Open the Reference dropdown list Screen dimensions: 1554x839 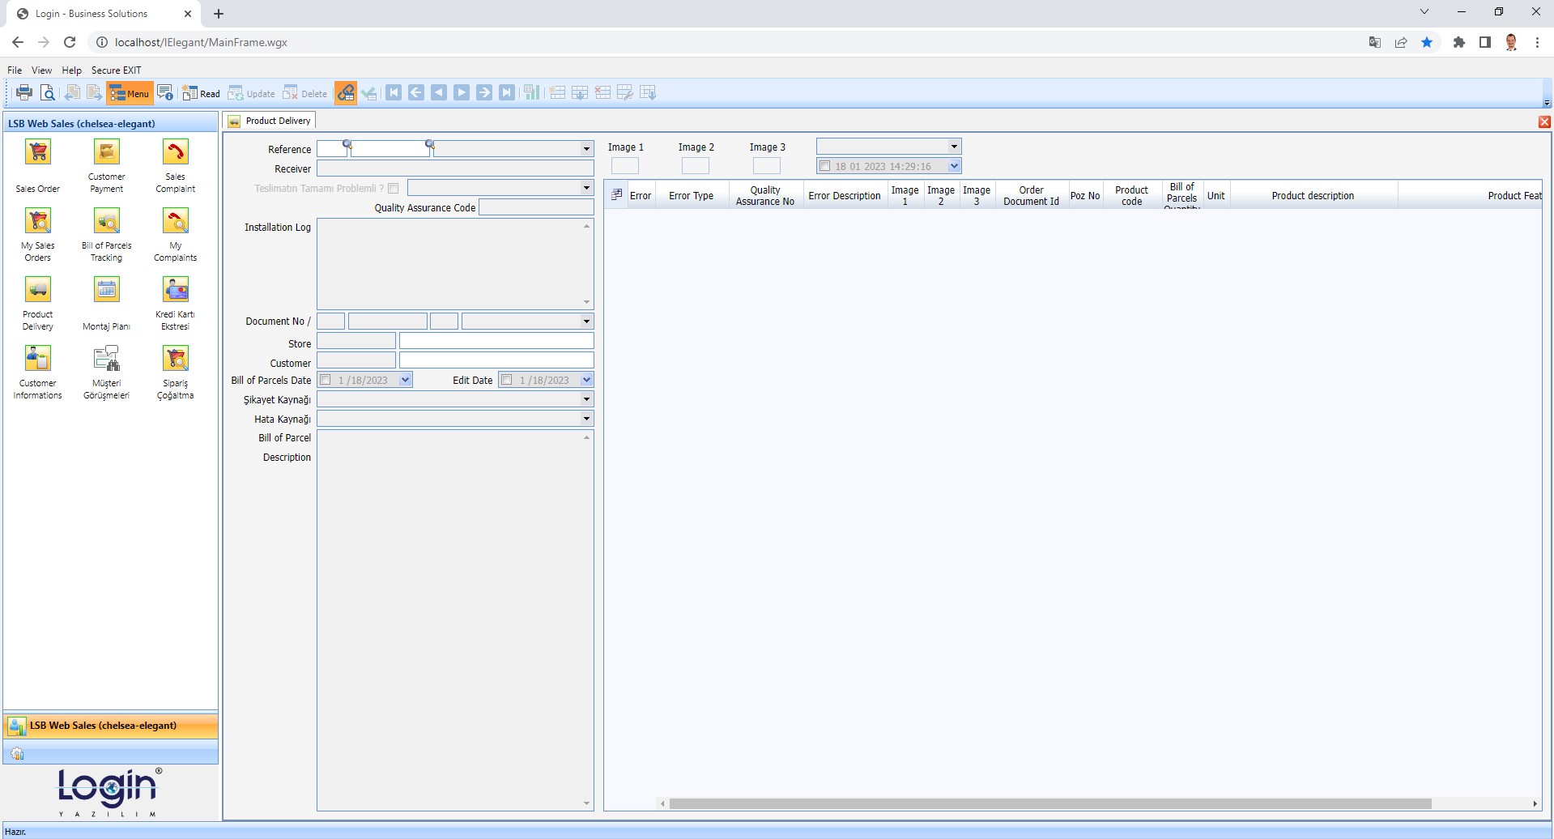pos(585,148)
